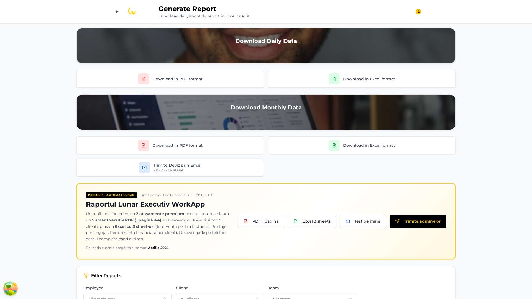Click the daily PDF file icon

pos(144,79)
